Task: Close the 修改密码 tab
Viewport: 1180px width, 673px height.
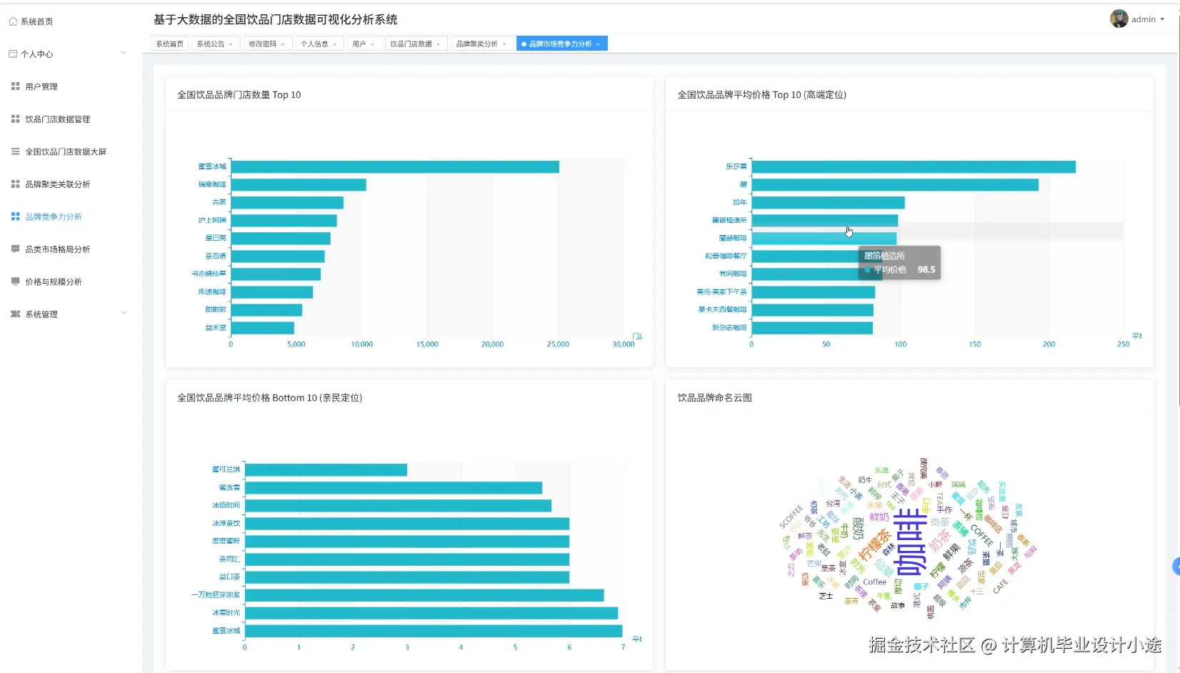Action: tap(283, 44)
